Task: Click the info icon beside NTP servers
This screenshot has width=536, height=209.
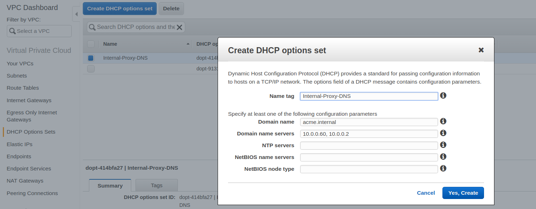Action: (x=443, y=145)
